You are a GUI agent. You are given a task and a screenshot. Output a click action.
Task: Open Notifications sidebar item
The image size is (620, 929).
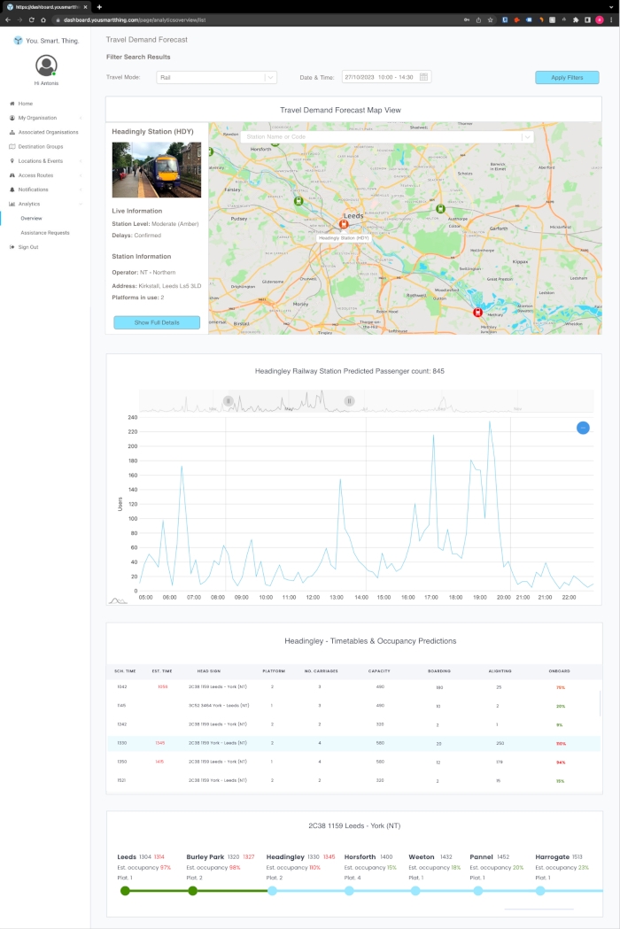(x=29, y=190)
